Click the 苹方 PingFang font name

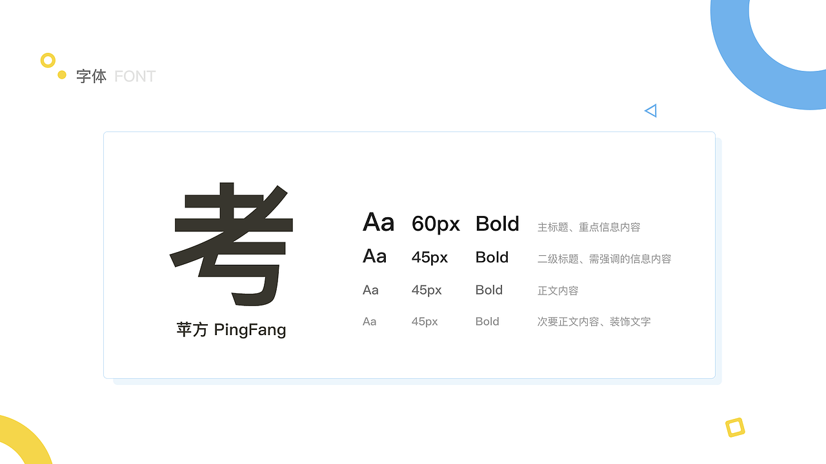pos(231,330)
